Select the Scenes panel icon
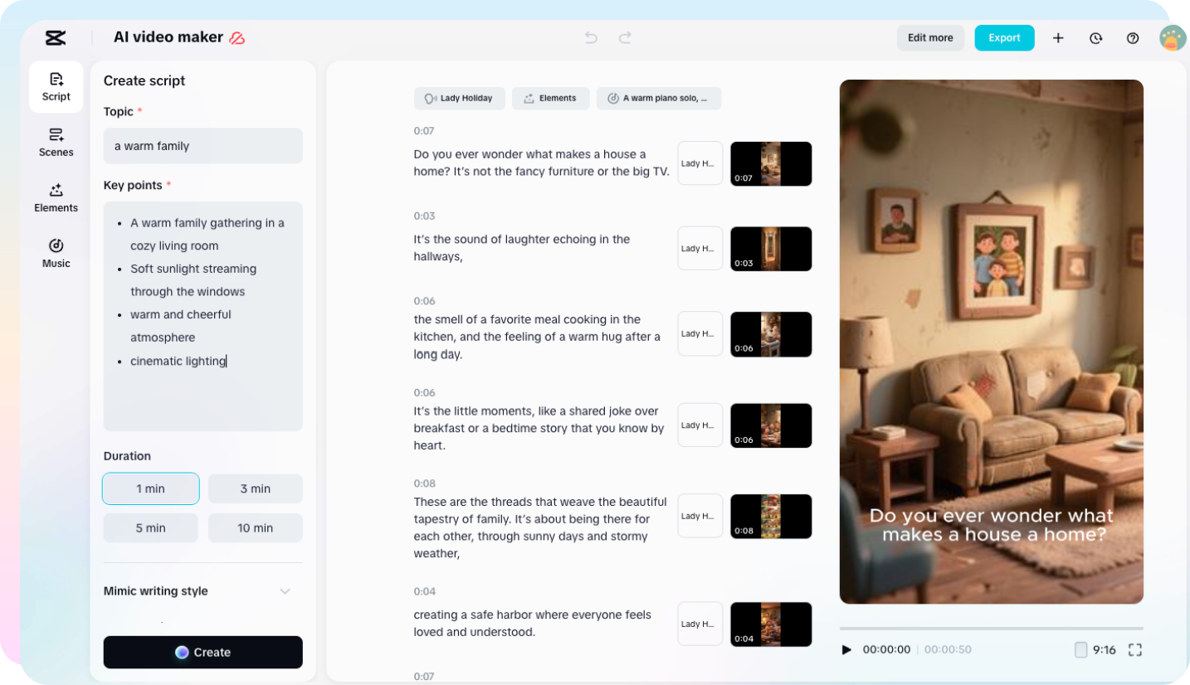The width and height of the screenshot is (1190, 685). point(56,142)
